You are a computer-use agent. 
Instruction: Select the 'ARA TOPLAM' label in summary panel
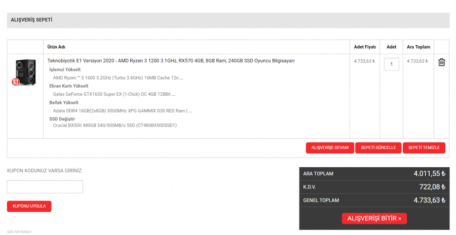pyautogui.click(x=318, y=174)
